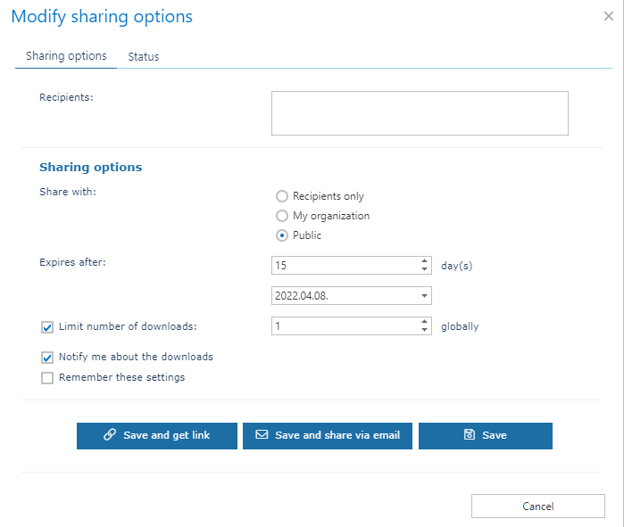This screenshot has height=527, width=624.
Task: Click the expires after days input field
Action: click(344, 266)
